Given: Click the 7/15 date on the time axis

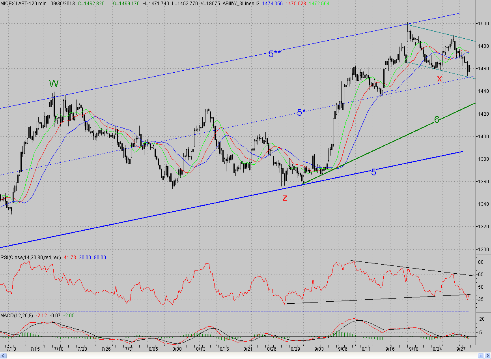Looking at the screenshot, I should [35, 349].
